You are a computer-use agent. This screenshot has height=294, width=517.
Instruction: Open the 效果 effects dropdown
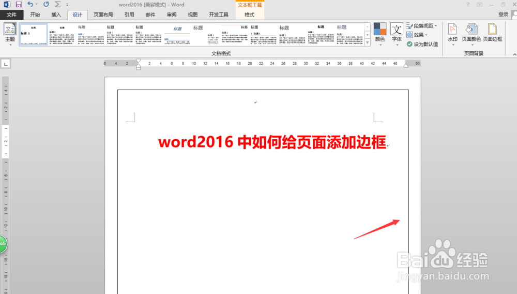click(x=417, y=35)
